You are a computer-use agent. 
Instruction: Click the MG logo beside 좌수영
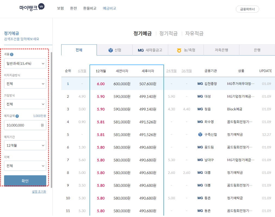(200, 122)
